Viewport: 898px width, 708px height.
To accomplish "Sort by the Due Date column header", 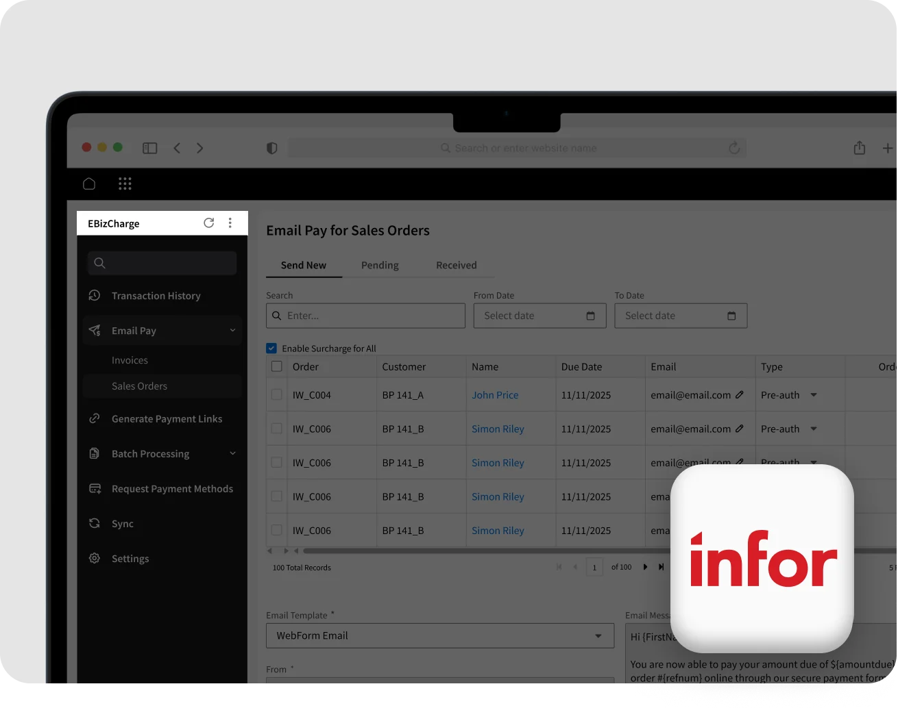I will (581, 367).
